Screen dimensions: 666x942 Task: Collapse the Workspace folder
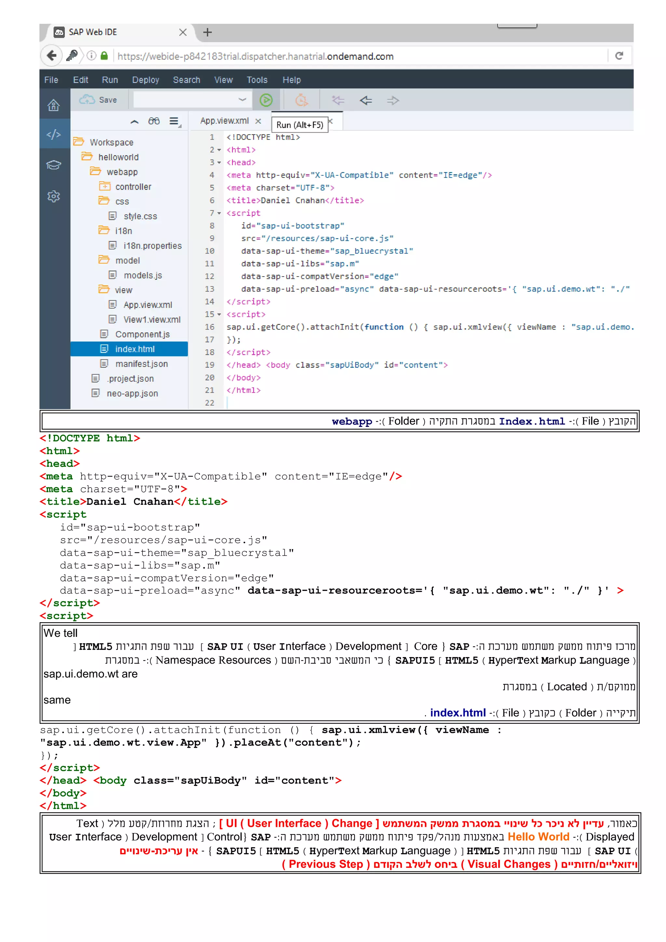point(79,142)
